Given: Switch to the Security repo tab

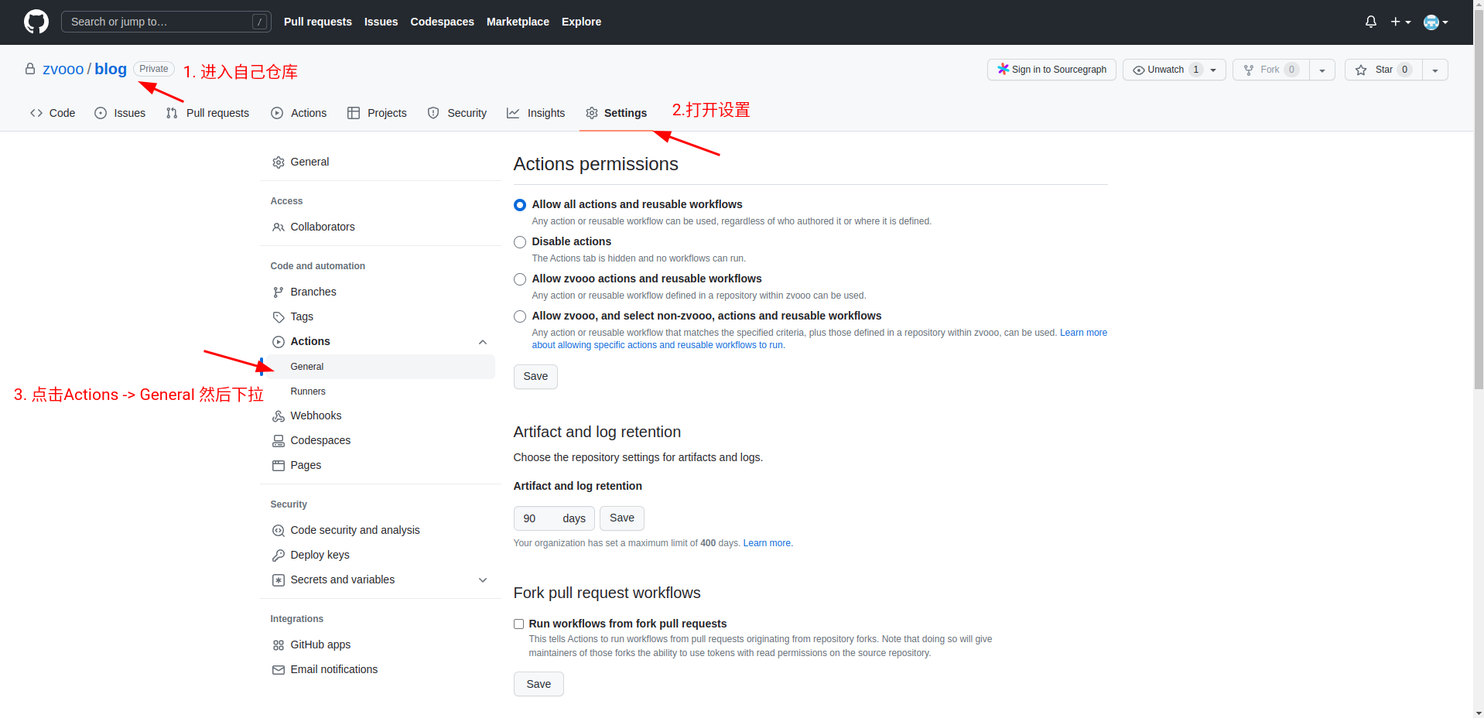Looking at the screenshot, I should (x=457, y=113).
